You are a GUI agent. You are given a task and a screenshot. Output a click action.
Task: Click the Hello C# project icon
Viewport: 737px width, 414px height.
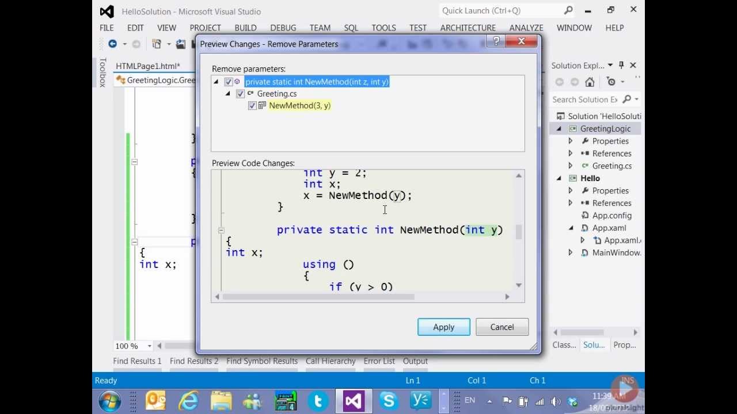(x=573, y=178)
